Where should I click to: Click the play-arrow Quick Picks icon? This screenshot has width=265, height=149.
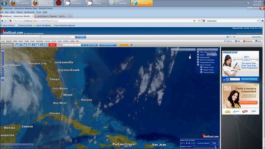coord(41,45)
